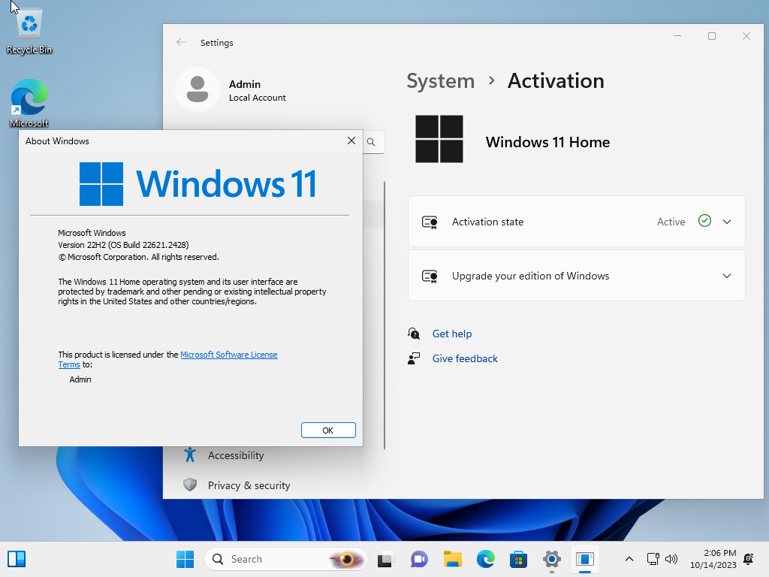This screenshot has width=769, height=577.
Task: Select Accessibility in the Settings sidebar
Action: tap(235, 455)
